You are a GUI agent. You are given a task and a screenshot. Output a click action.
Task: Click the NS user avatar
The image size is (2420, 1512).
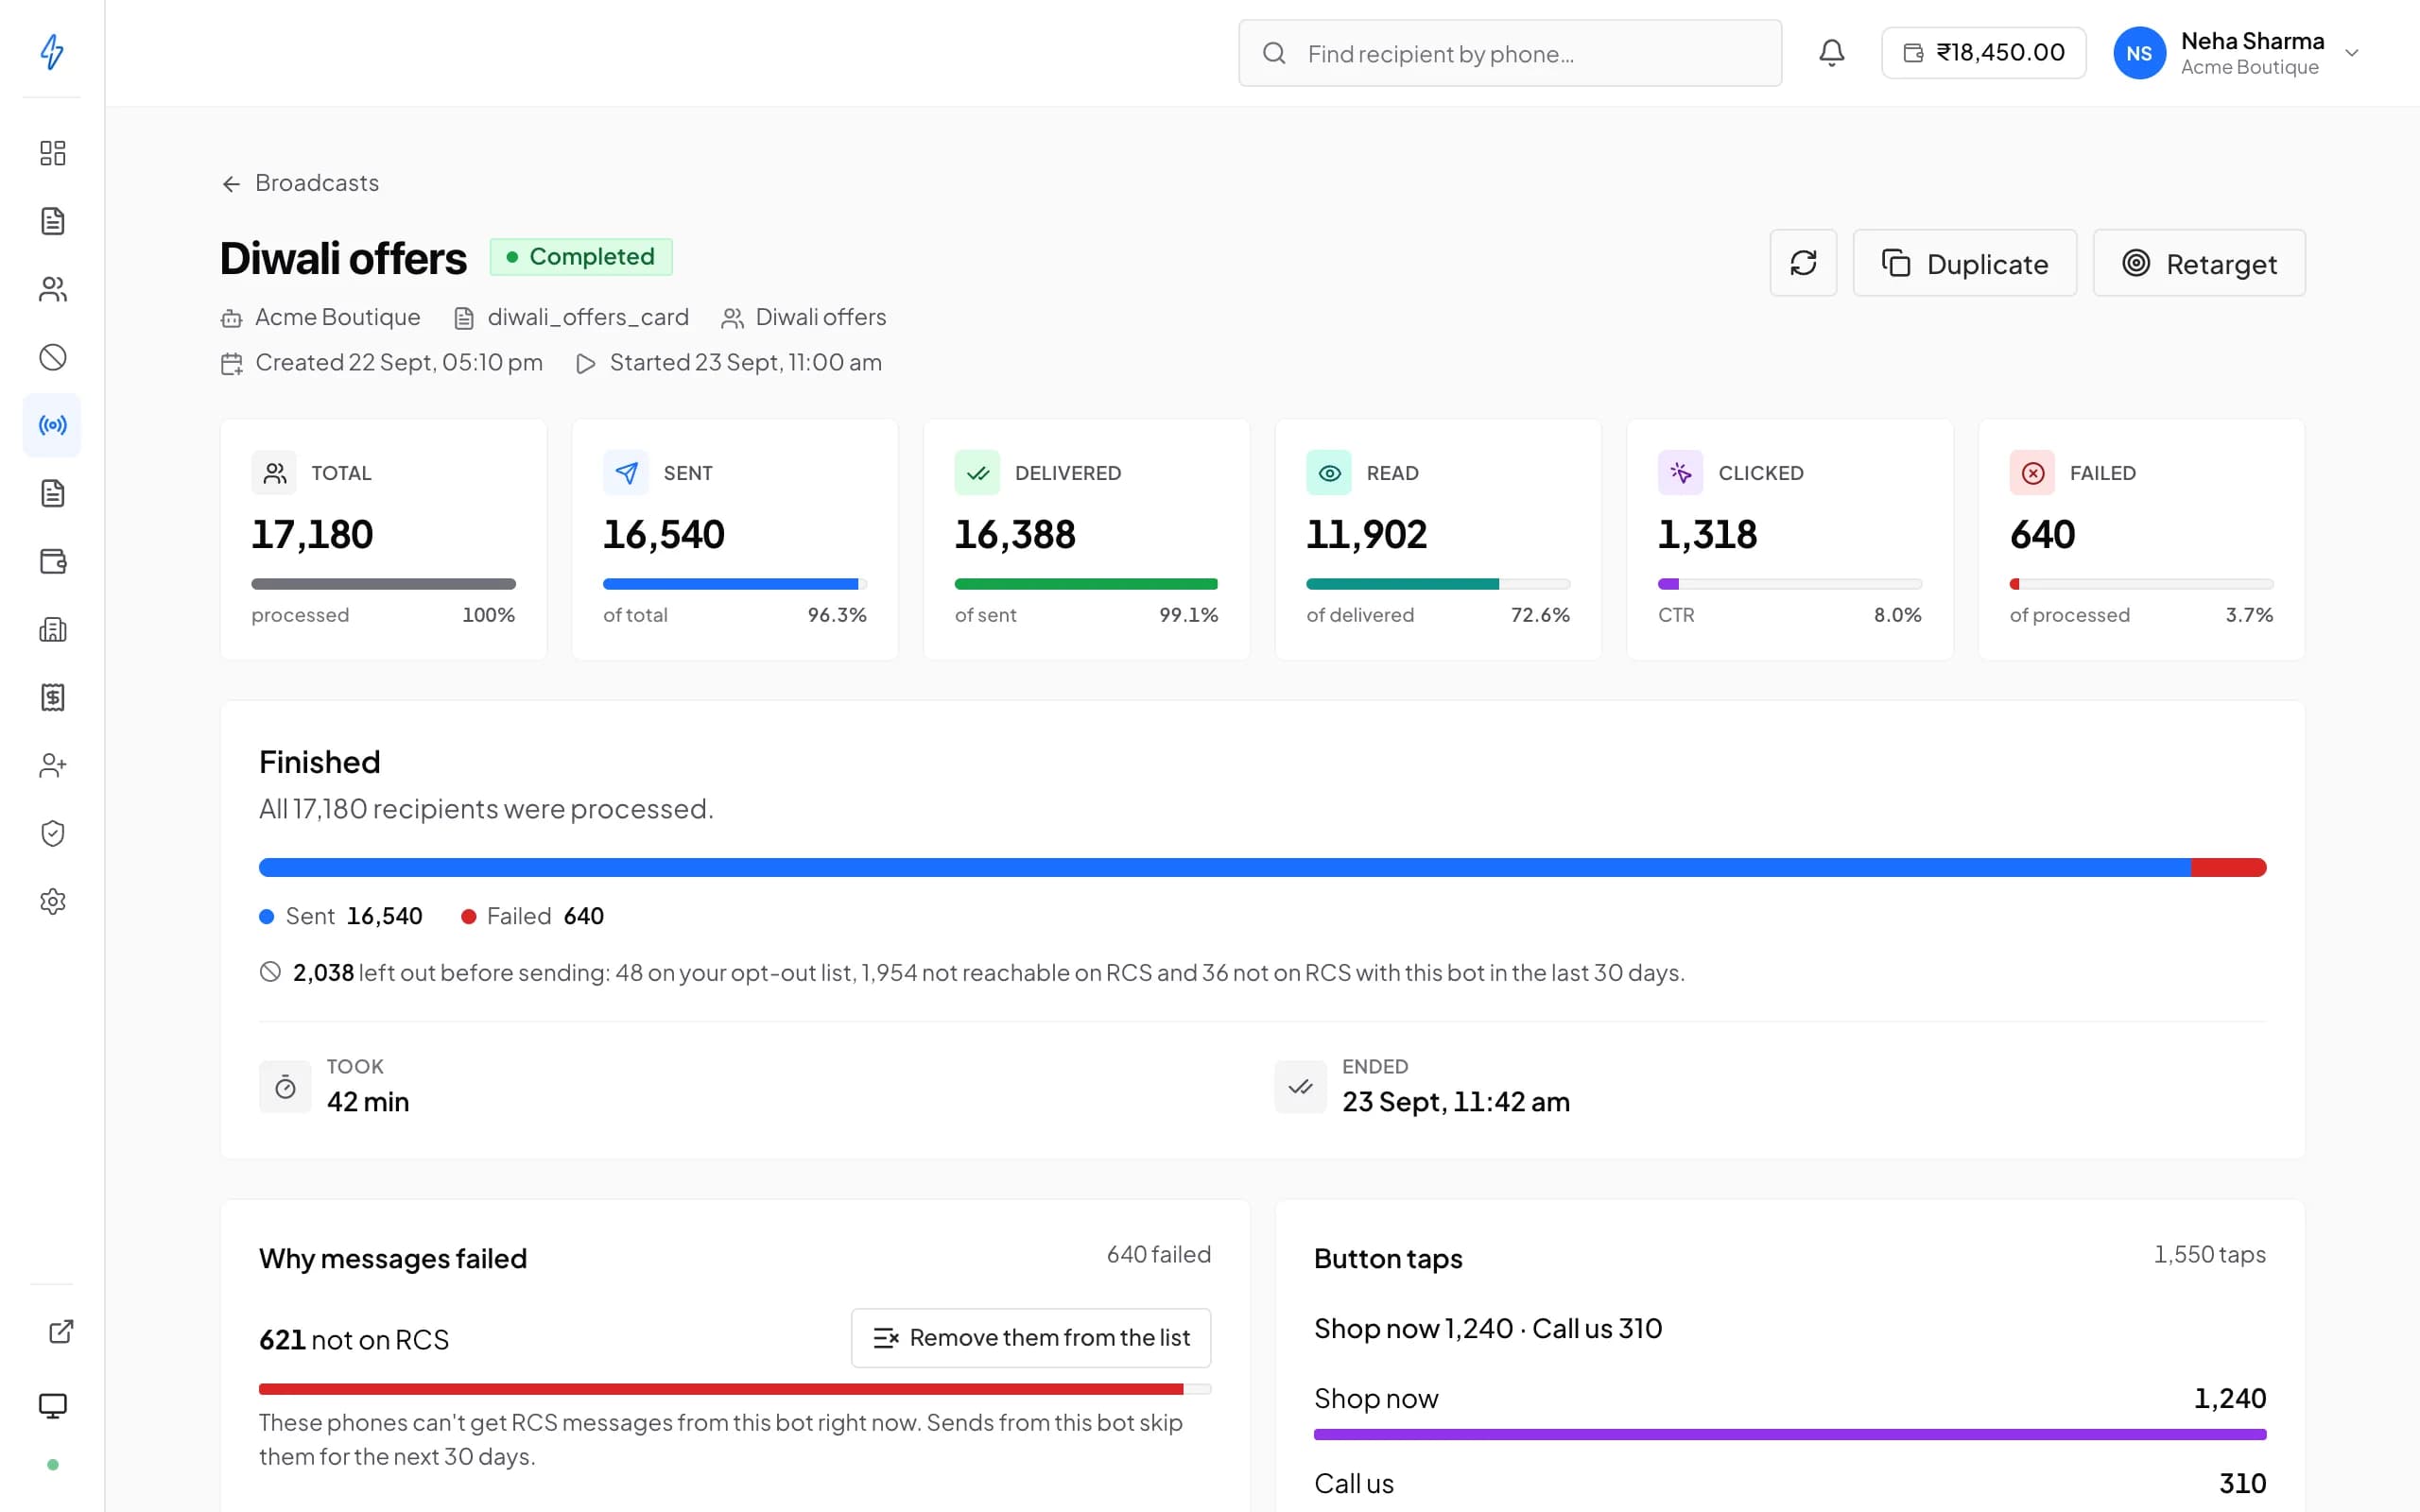tap(2139, 53)
